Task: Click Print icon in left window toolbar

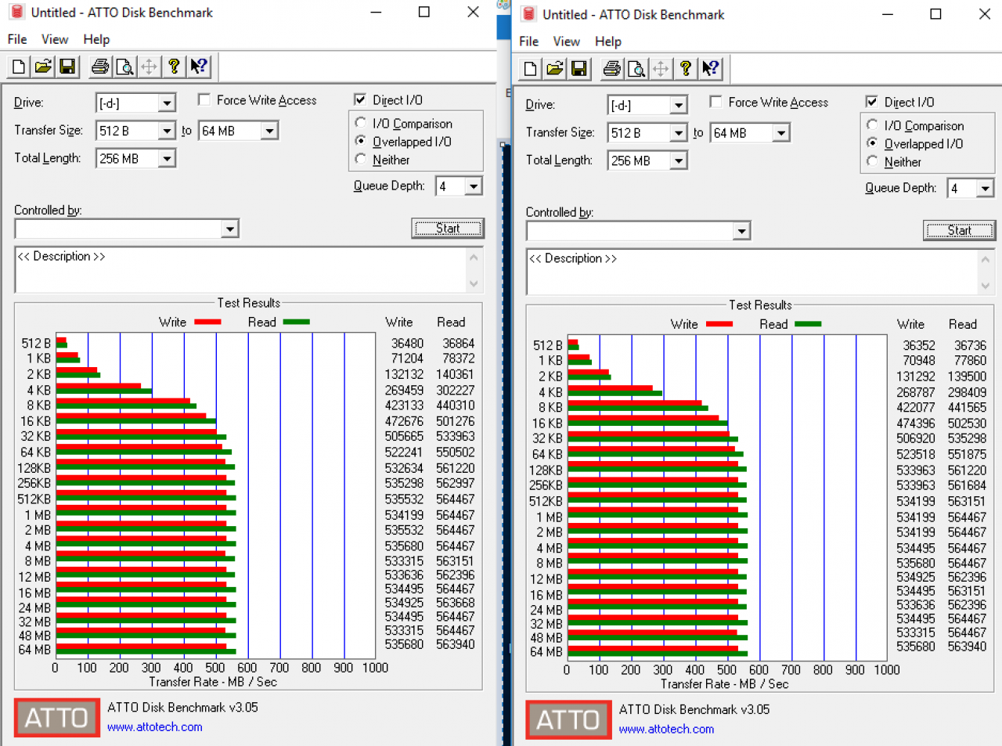Action: [100, 67]
